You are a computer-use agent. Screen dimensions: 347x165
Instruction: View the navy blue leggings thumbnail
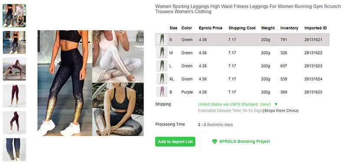(x=14, y=149)
